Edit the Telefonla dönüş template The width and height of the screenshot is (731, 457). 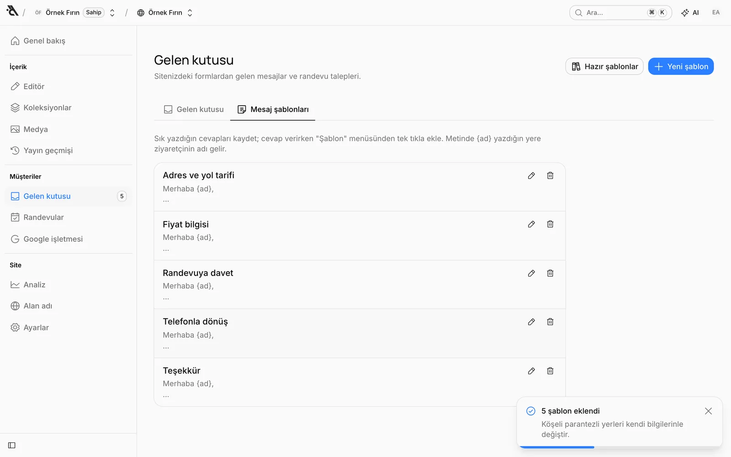(x=531, y=322)
